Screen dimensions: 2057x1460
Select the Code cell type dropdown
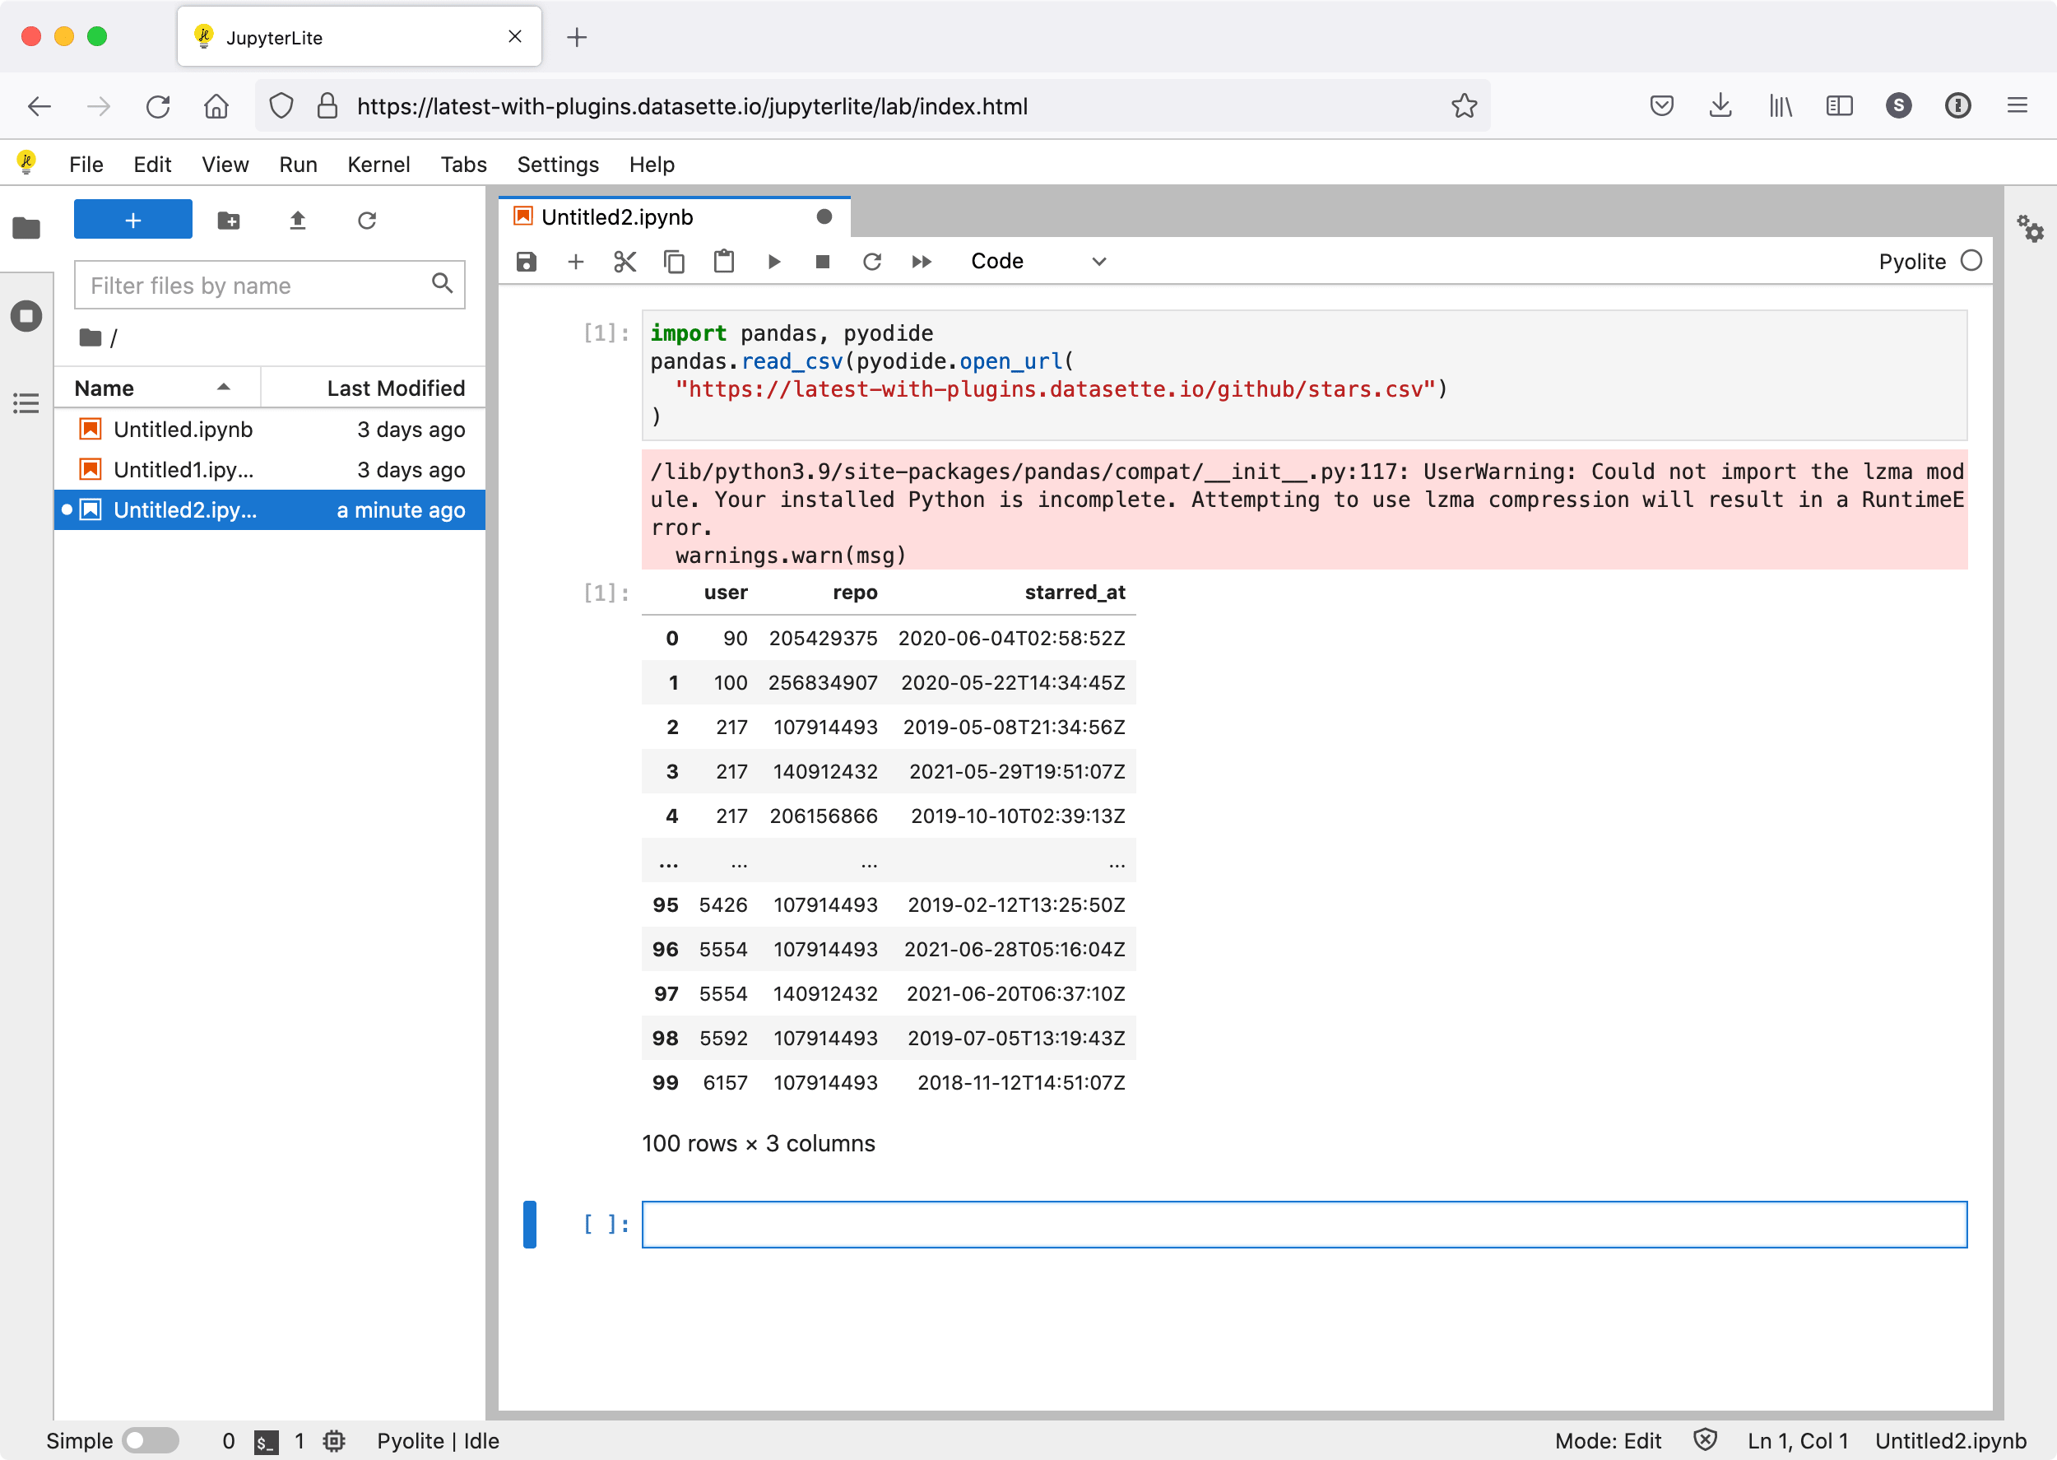click(x=1035, y=259)
